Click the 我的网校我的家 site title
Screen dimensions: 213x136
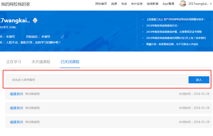(15, 4)
